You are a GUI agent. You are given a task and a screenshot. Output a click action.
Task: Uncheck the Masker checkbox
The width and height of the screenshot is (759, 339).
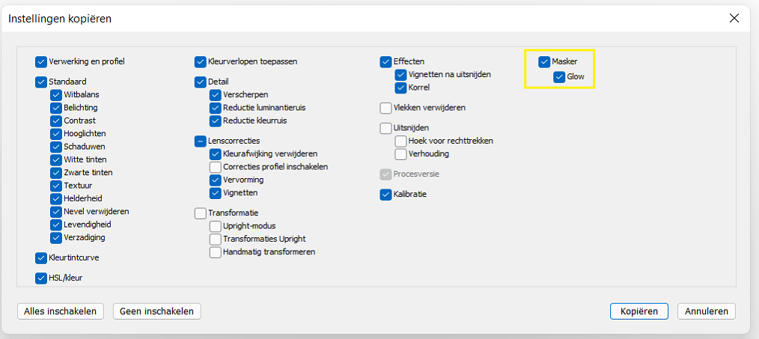[545, 62]
